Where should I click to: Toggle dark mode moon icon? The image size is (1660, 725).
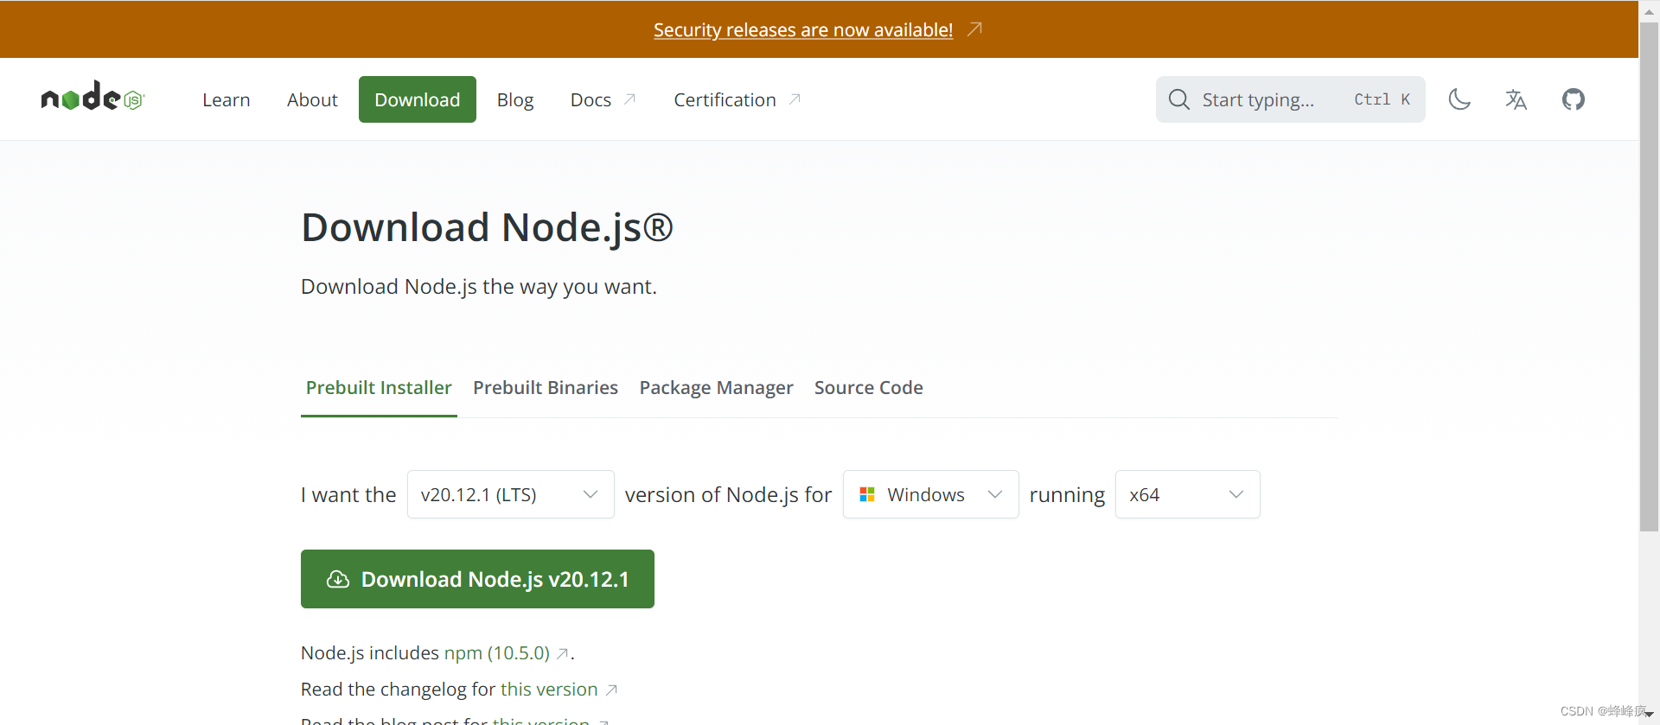(x=1459, y=99)
